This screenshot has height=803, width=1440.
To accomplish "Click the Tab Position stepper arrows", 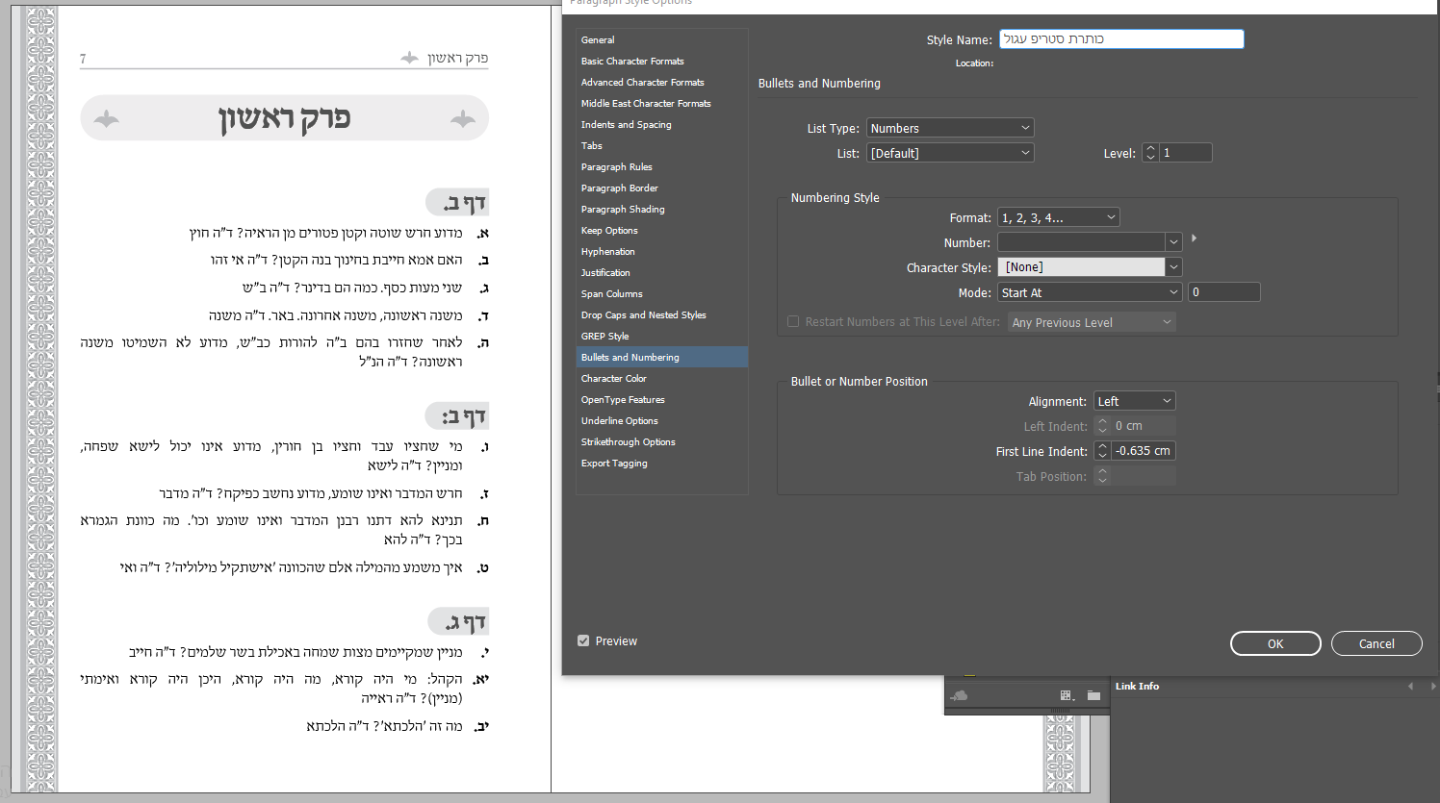I will coord(1102,476).
